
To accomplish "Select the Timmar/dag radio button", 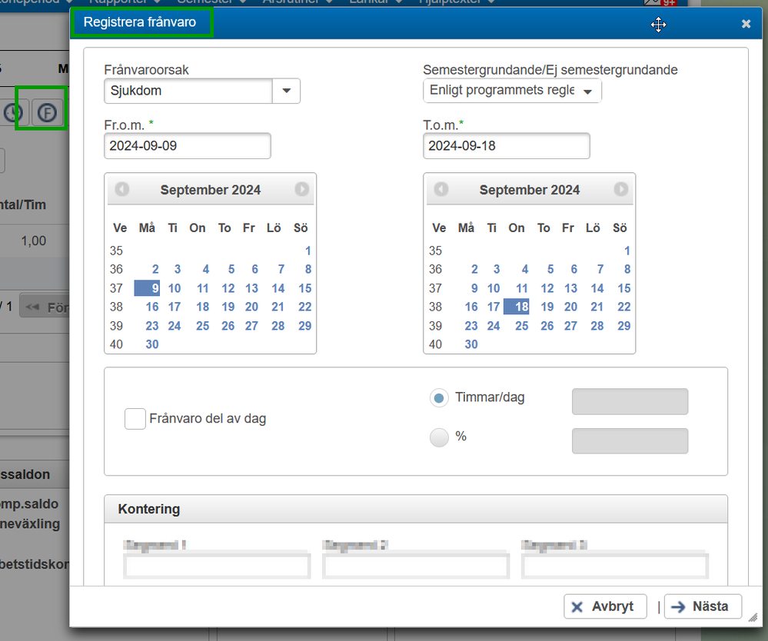I will pos(439,397).
